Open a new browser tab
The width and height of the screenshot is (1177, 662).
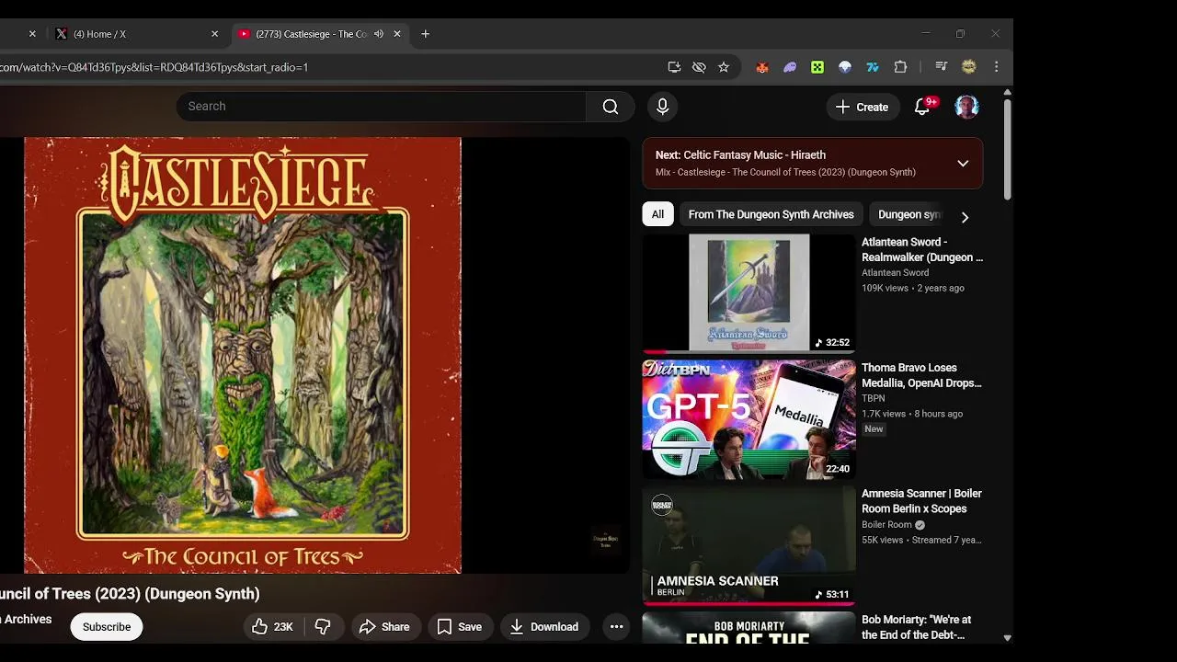coord(425,34)
